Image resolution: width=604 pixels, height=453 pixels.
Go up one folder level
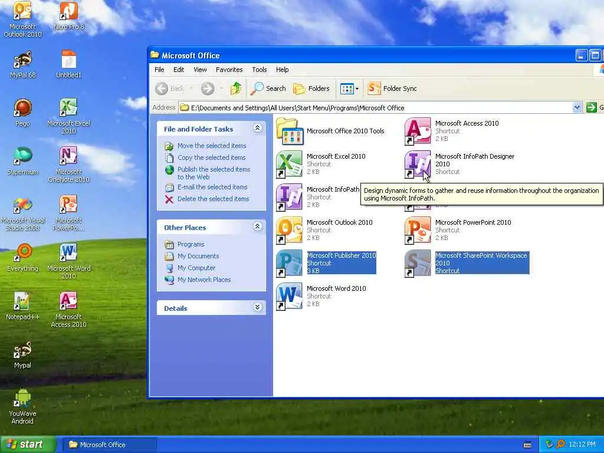(x=236, y=88)
